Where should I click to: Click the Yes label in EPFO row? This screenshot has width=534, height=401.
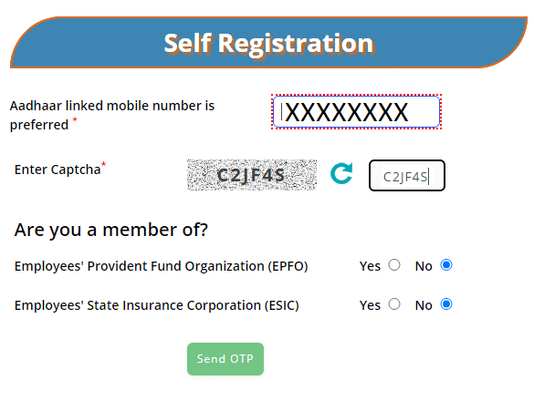point(370,266)
